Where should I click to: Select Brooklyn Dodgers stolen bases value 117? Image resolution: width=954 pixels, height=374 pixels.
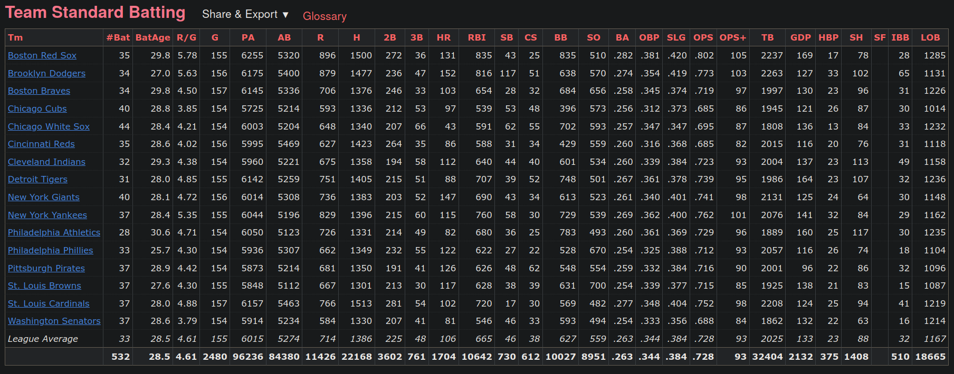(508, 73)
